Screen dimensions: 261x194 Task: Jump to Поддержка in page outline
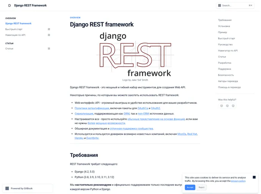coord(224,69)
